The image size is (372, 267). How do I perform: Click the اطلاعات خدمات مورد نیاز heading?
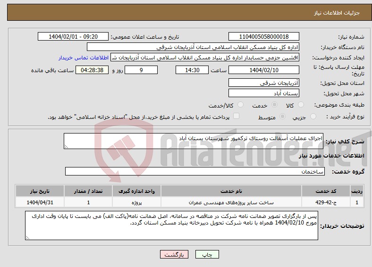pos(331,156)
